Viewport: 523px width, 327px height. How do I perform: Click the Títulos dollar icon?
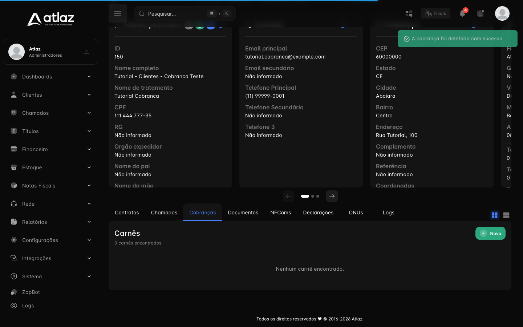pos(14,131)
